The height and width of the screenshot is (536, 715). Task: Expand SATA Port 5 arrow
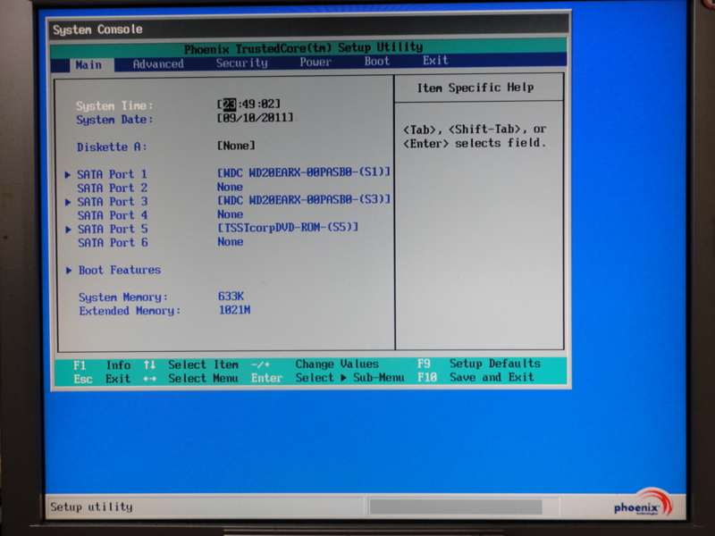click(69, 230)
